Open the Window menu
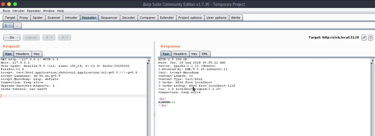This screenshot has height=136, width=375. click(x=49, y=11)
